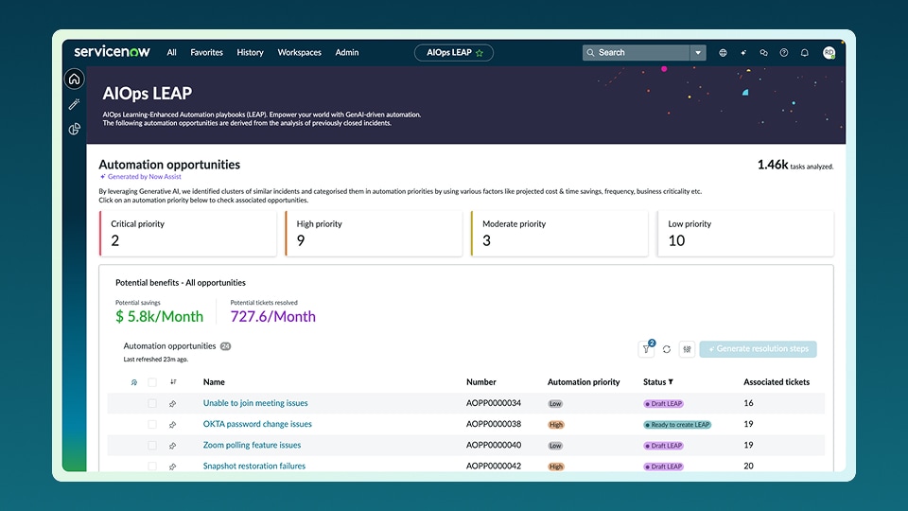
Task: Open the Favorites menu
Action: click(x=207, y=52)
